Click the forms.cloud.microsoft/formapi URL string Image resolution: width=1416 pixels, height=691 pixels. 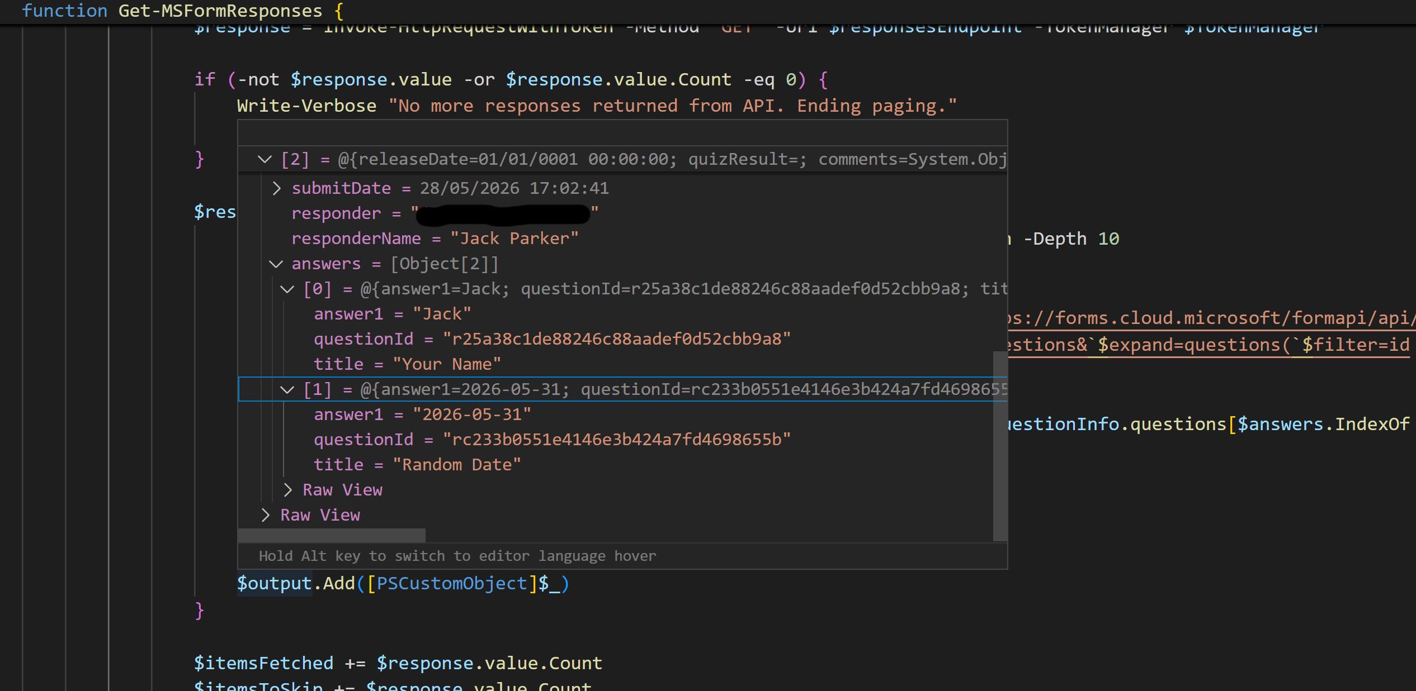click(x=1211, y=318)
